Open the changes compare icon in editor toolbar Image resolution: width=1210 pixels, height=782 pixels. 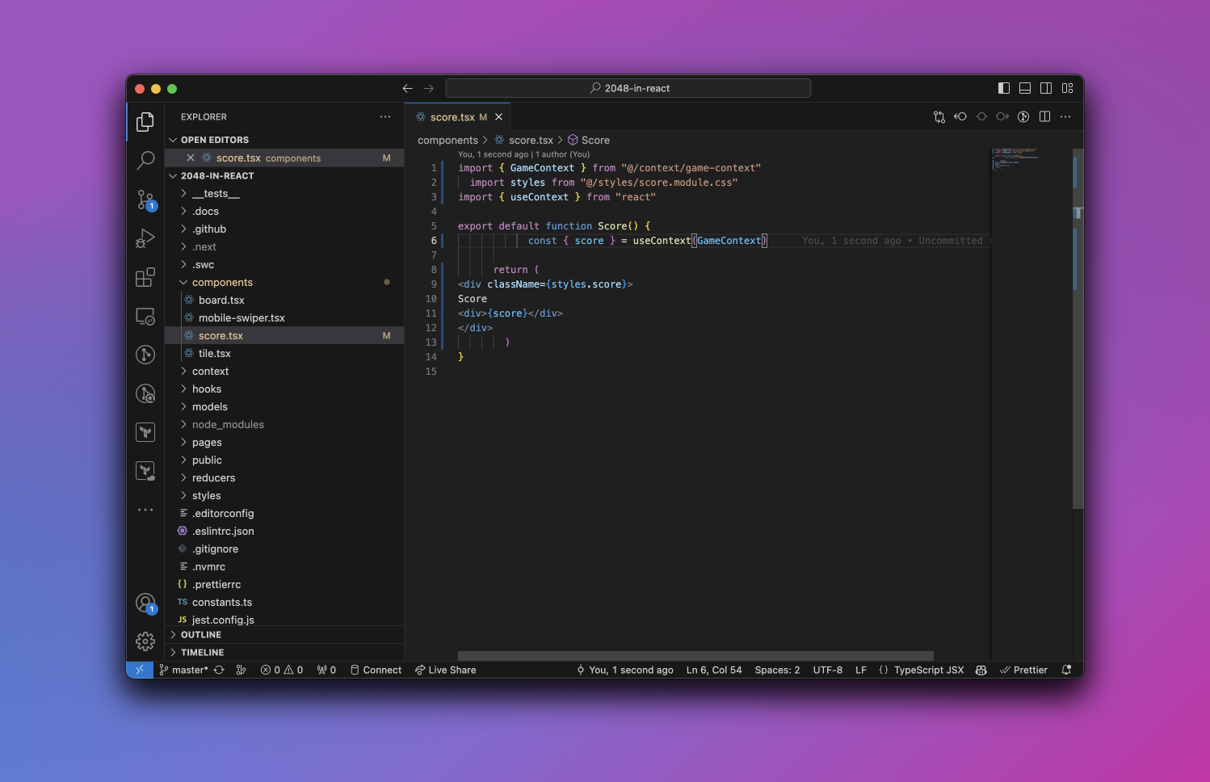tap(939, 117)
